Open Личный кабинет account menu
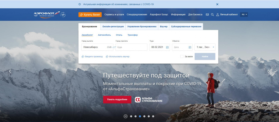This screenshot has height=122, width=279. (x=227, y=15)
